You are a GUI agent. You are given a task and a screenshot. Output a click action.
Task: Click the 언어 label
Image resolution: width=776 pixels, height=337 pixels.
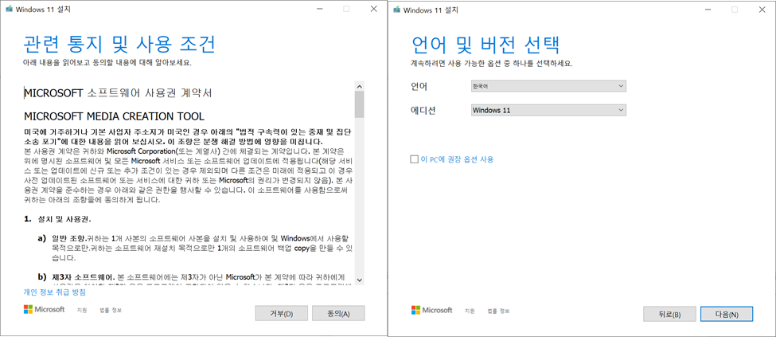[x=419, y=87]
